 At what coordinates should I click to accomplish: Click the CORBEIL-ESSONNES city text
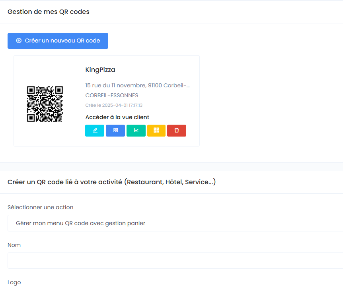[112, 96]
